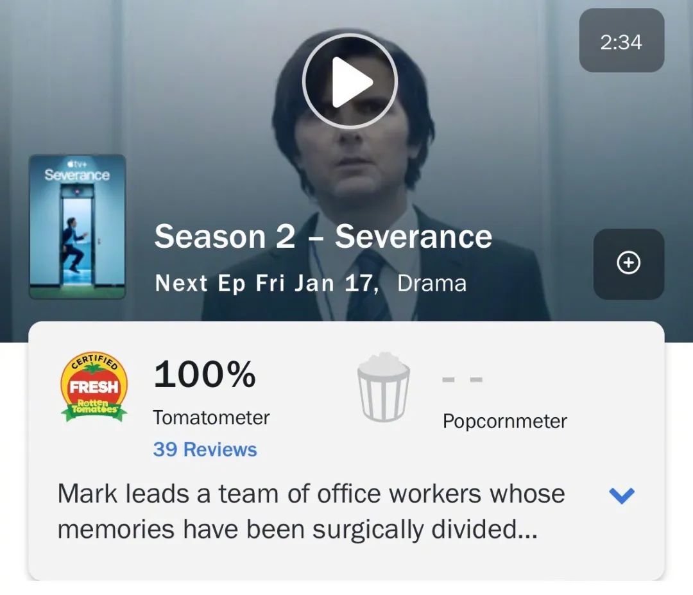Tap the running figure on the poster
Screen dimensions: 693x595
click(x=74, y=245)
